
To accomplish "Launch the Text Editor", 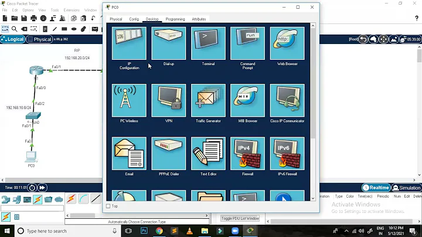I will 208,153.
